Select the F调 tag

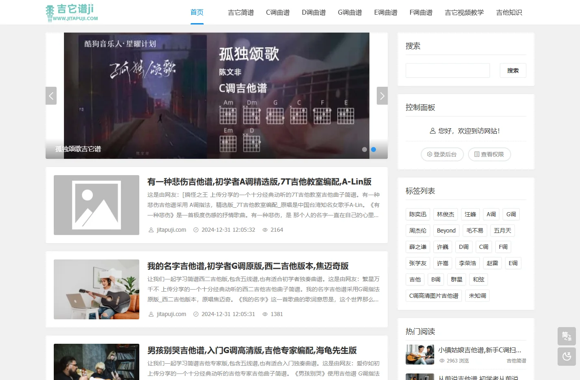[503, 247]
